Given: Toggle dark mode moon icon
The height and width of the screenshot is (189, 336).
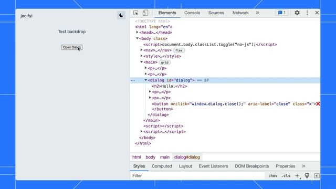Looking at the screenshot, I should click(x=121, y=15).
